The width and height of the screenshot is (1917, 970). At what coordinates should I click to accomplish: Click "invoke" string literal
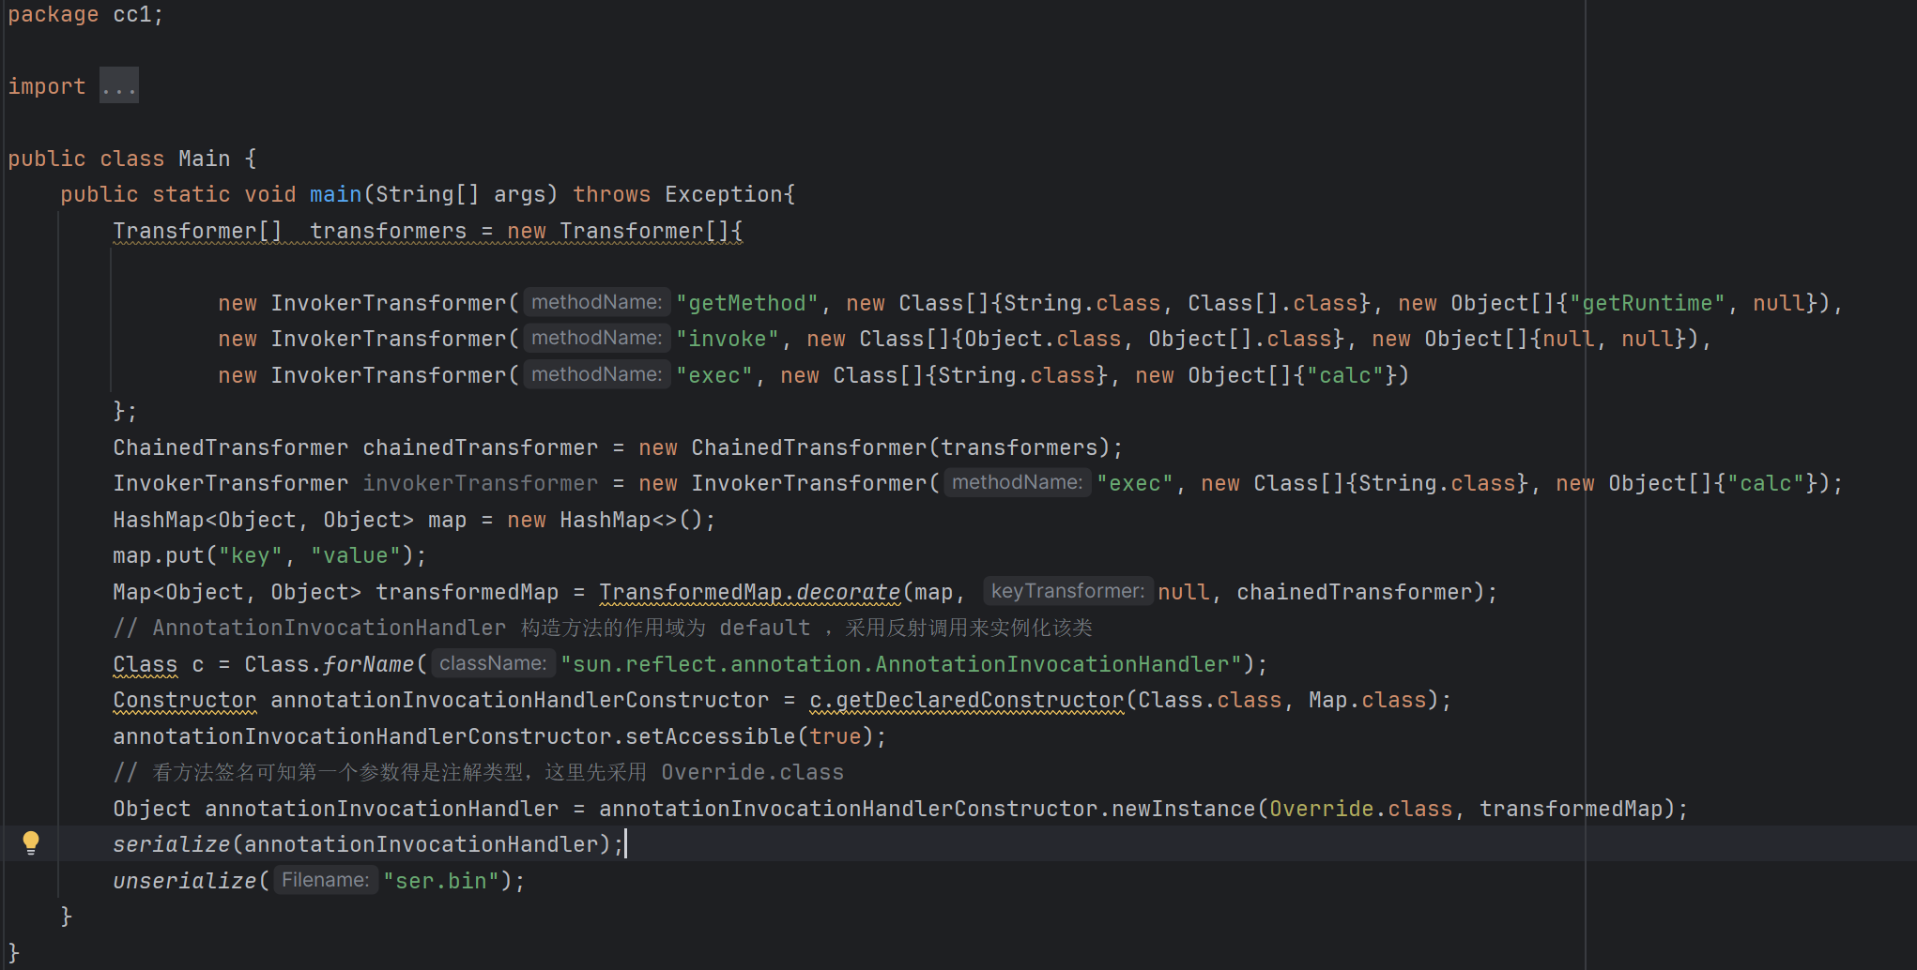(728, 339)
